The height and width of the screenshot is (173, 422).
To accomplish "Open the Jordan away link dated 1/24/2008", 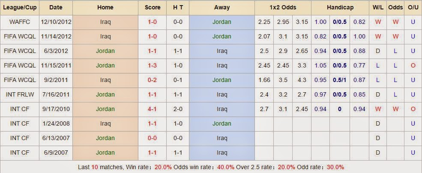I will click(222, 123).
